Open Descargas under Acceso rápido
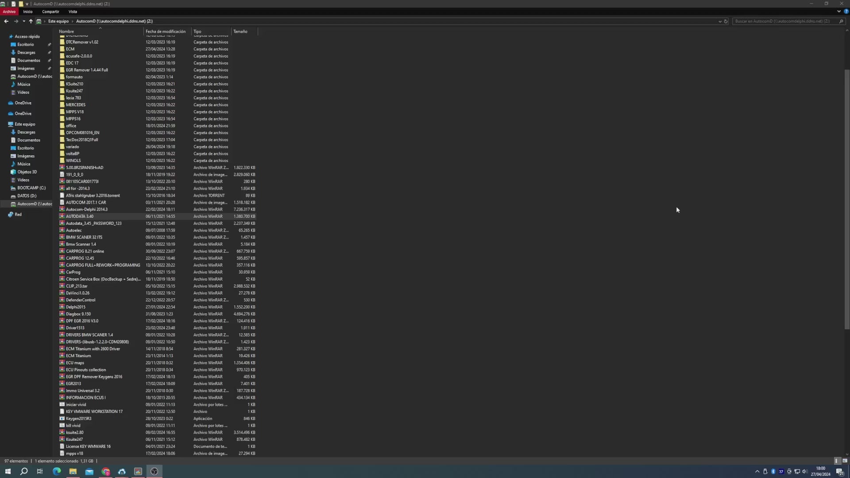Screen dimensions: 850x478 (26, 53)
